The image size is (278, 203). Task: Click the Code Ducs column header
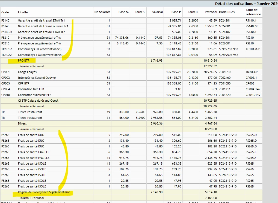click(227, 12)
